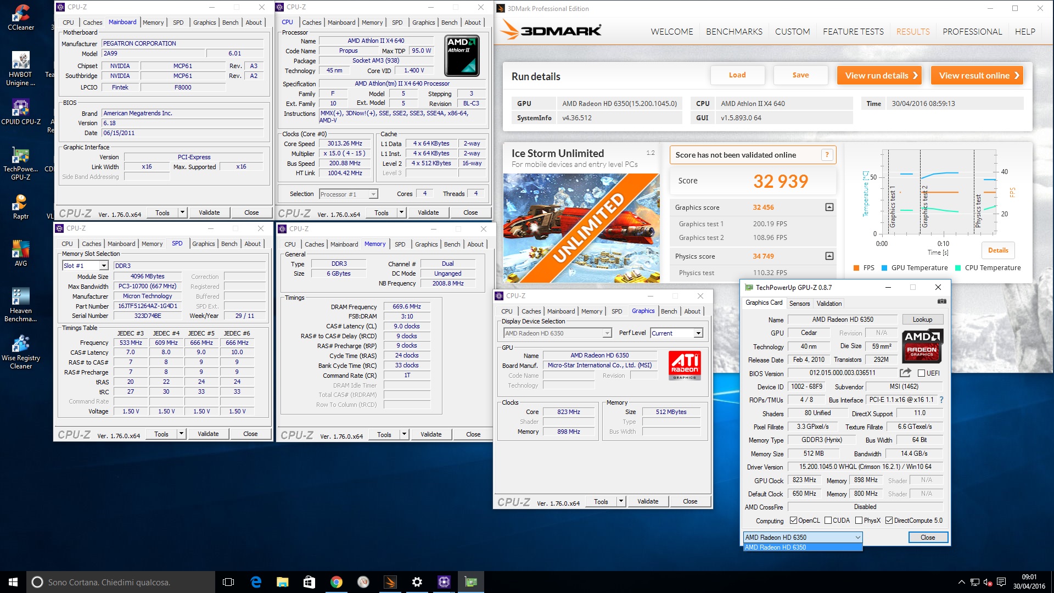Select AMD Radeon HD 6350 list entry
The height and width of the screenshot is (593, 1054).
coord(803,547)
